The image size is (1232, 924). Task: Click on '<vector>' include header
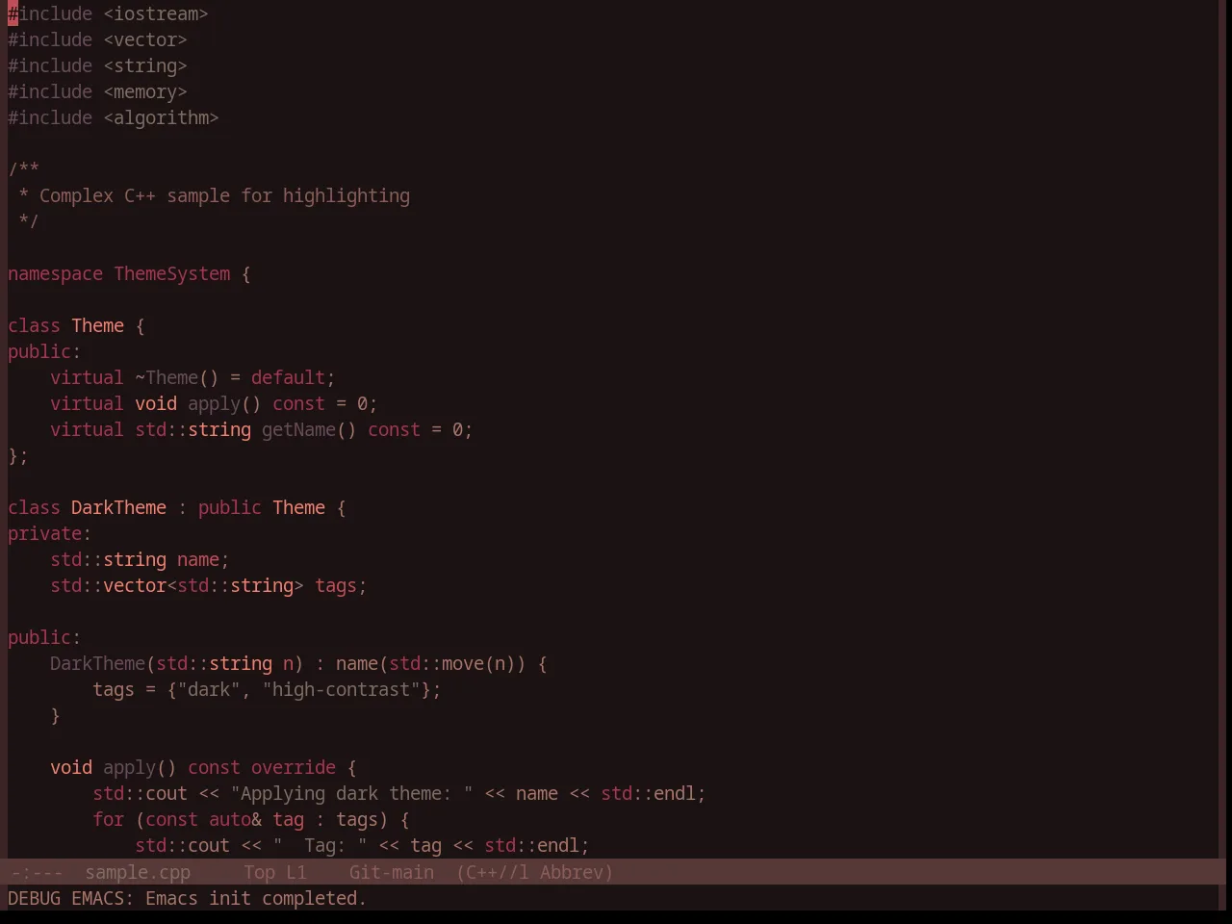click(145, 39)
